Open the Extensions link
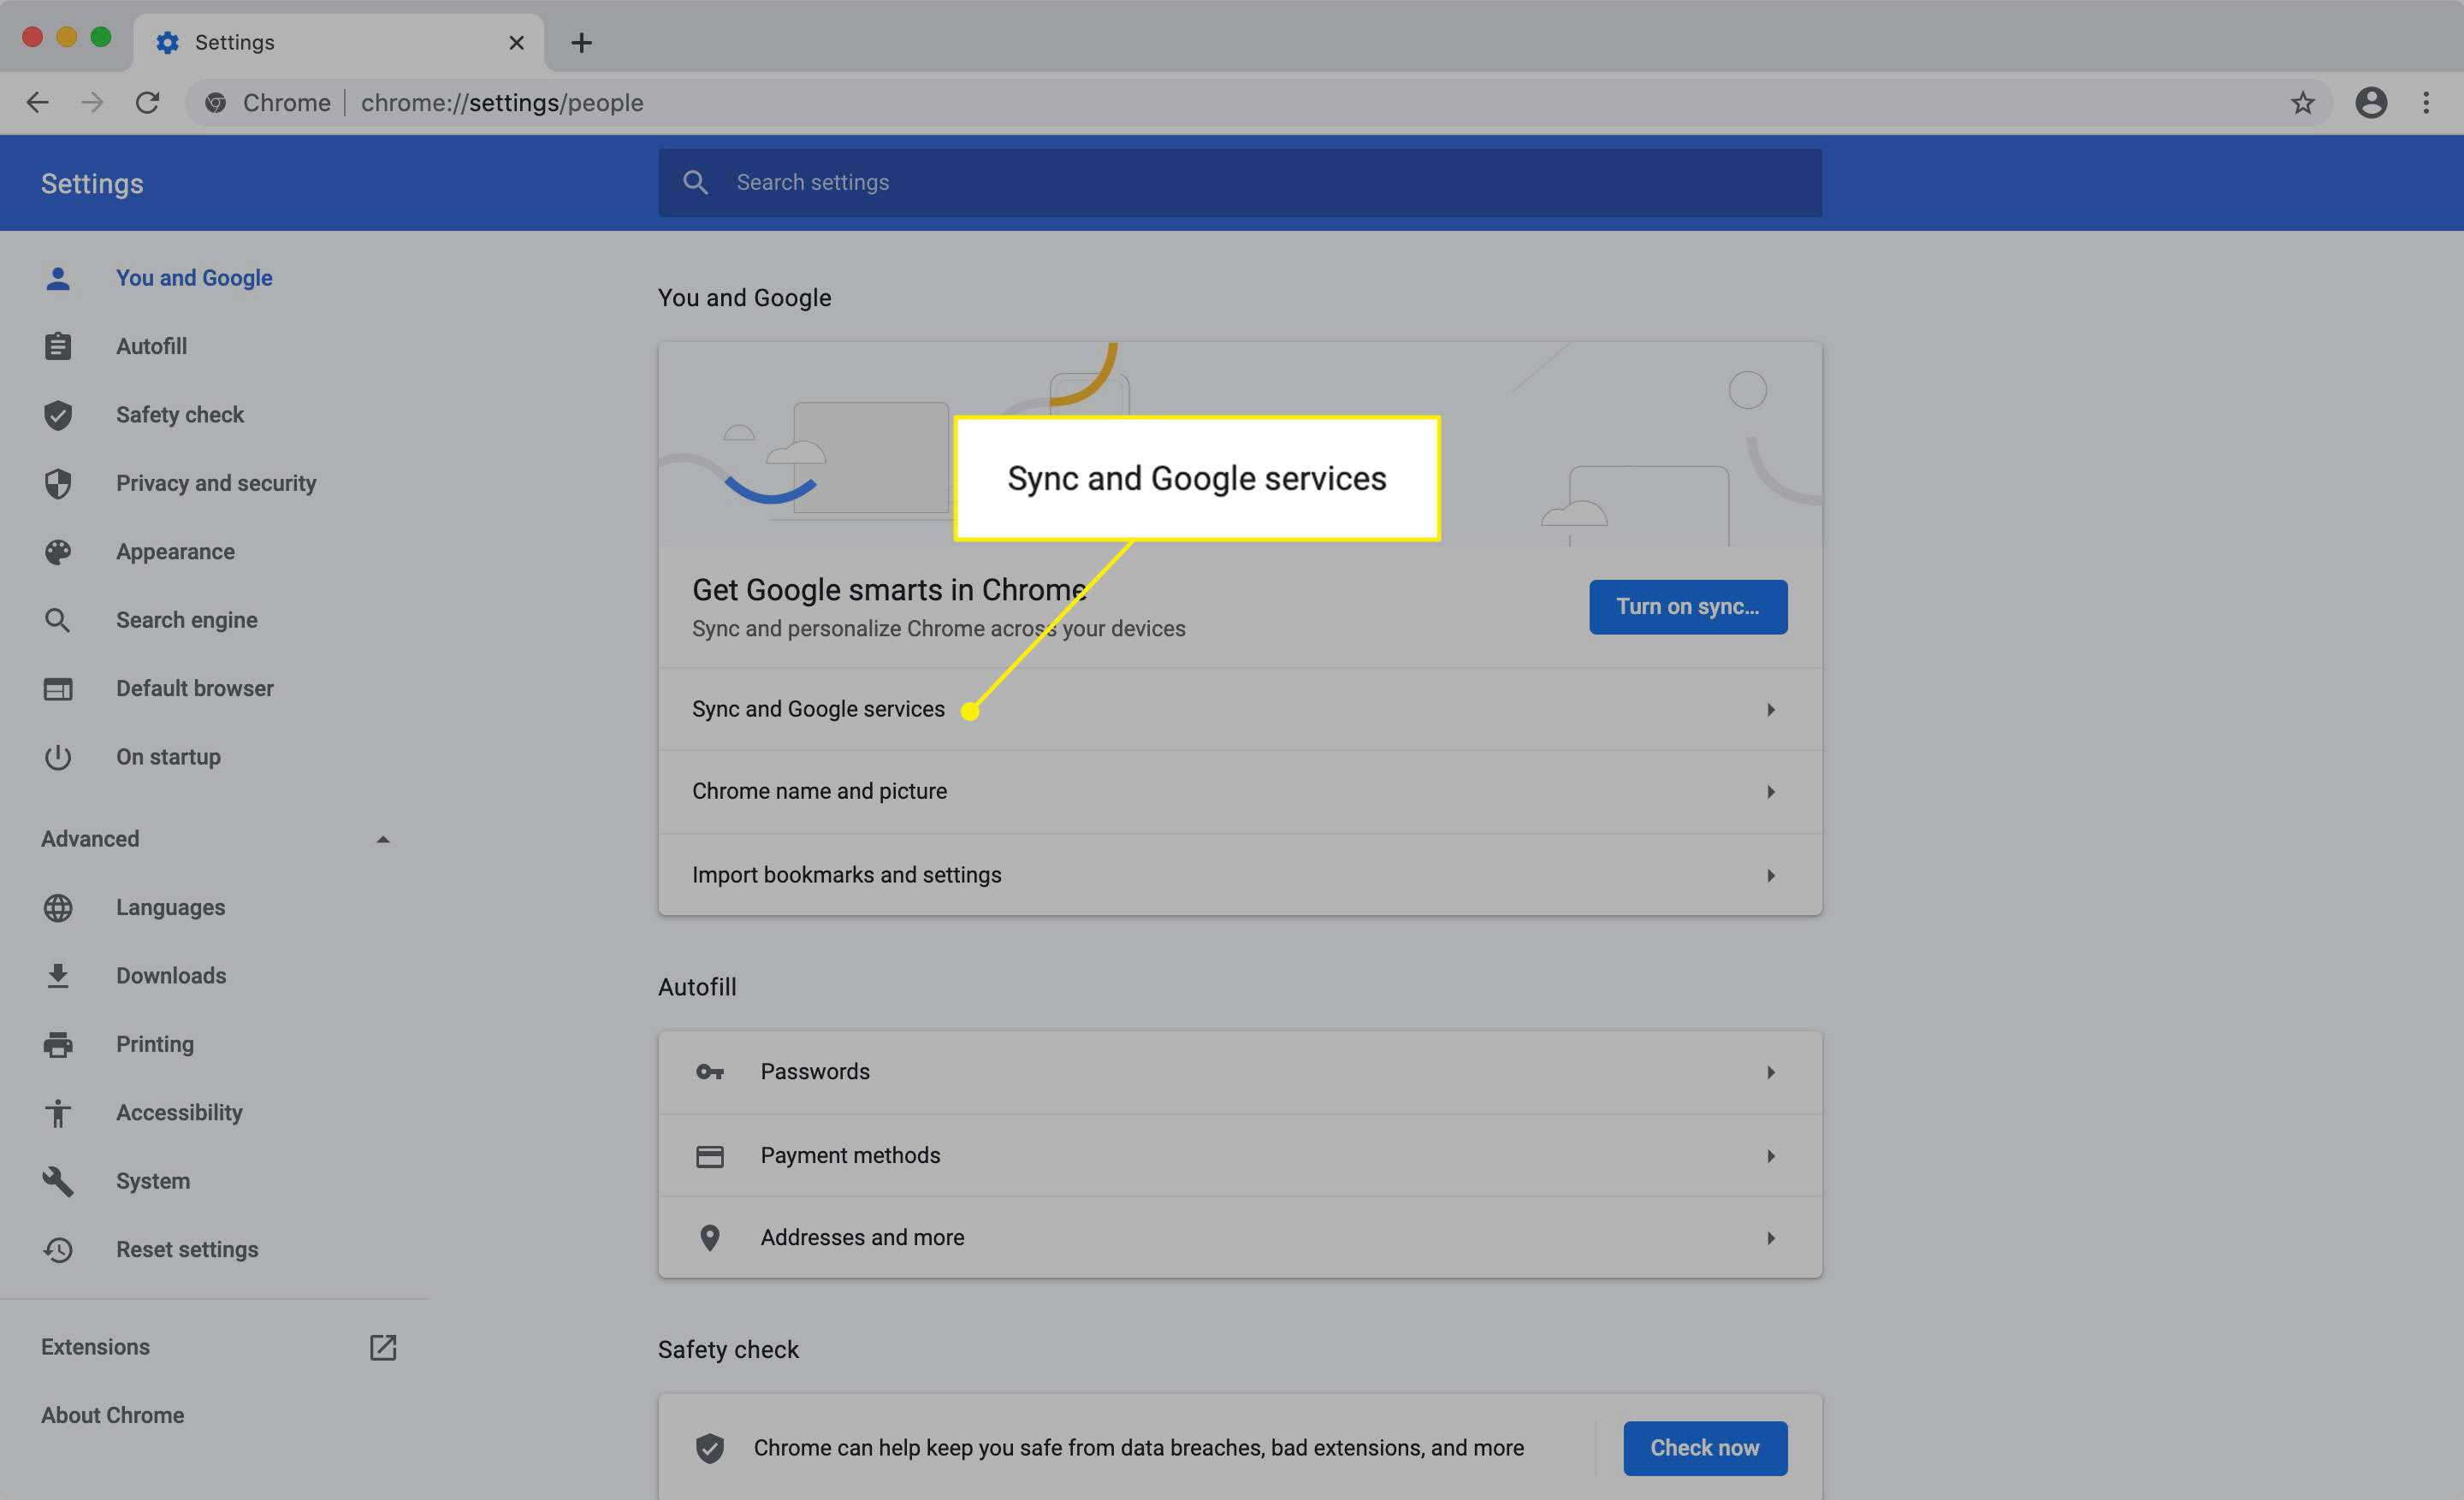Image resolution: width=2464 pixels, height=1500 pixels. [x=95, y=1347]
